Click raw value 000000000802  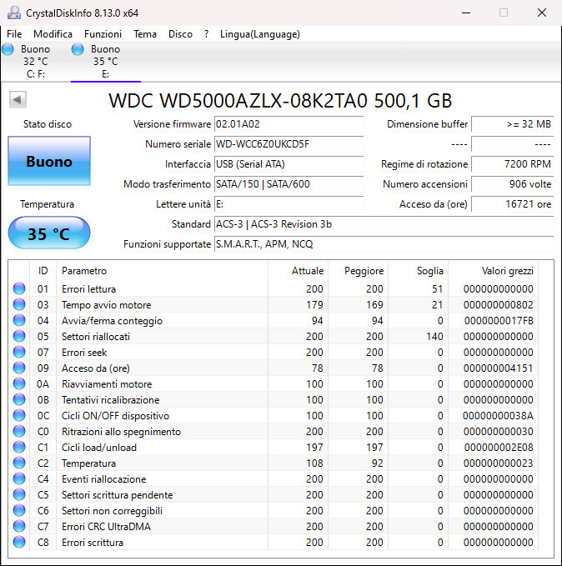[499, 304]
